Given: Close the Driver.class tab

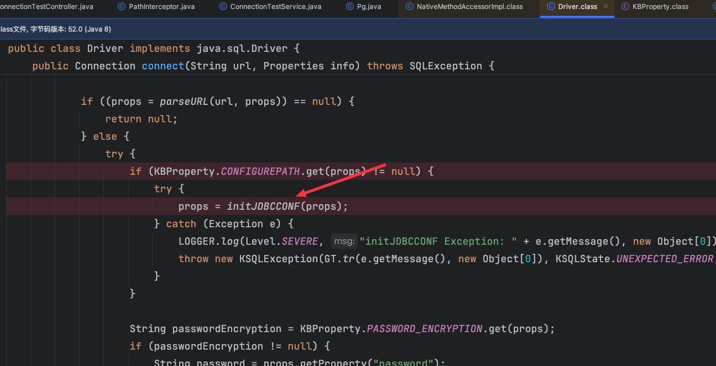Looking at the screenshot, I should [x=606, y=7].
